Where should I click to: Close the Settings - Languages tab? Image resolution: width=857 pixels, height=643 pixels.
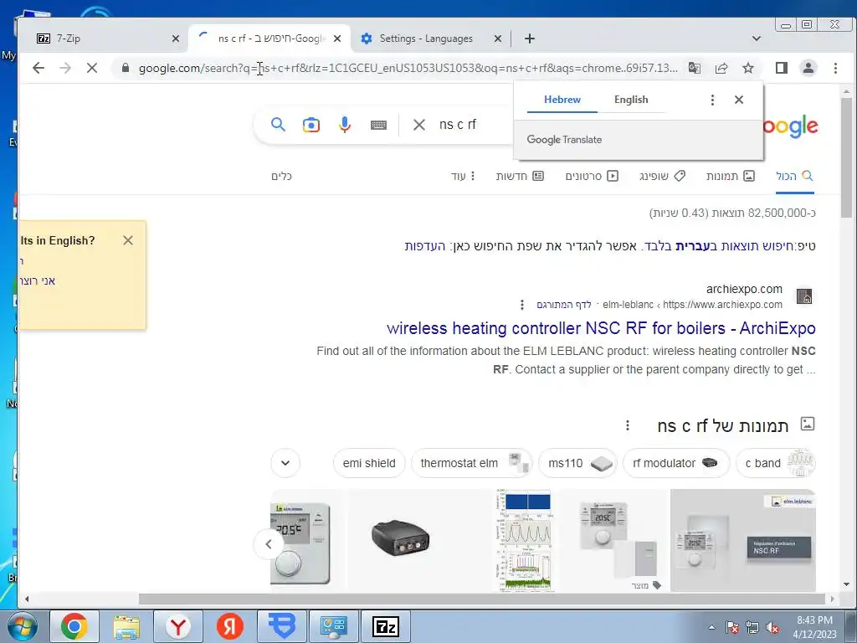497,39
